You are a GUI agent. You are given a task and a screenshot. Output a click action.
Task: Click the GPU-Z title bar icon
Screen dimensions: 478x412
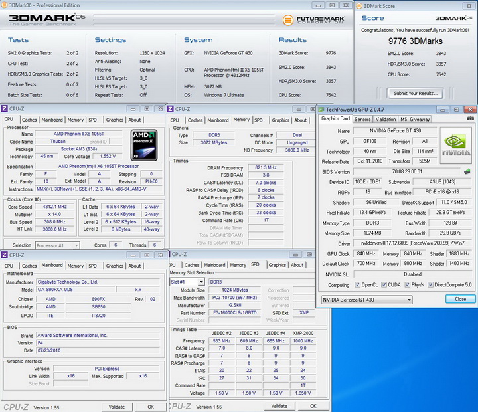[x=323, y=109]
